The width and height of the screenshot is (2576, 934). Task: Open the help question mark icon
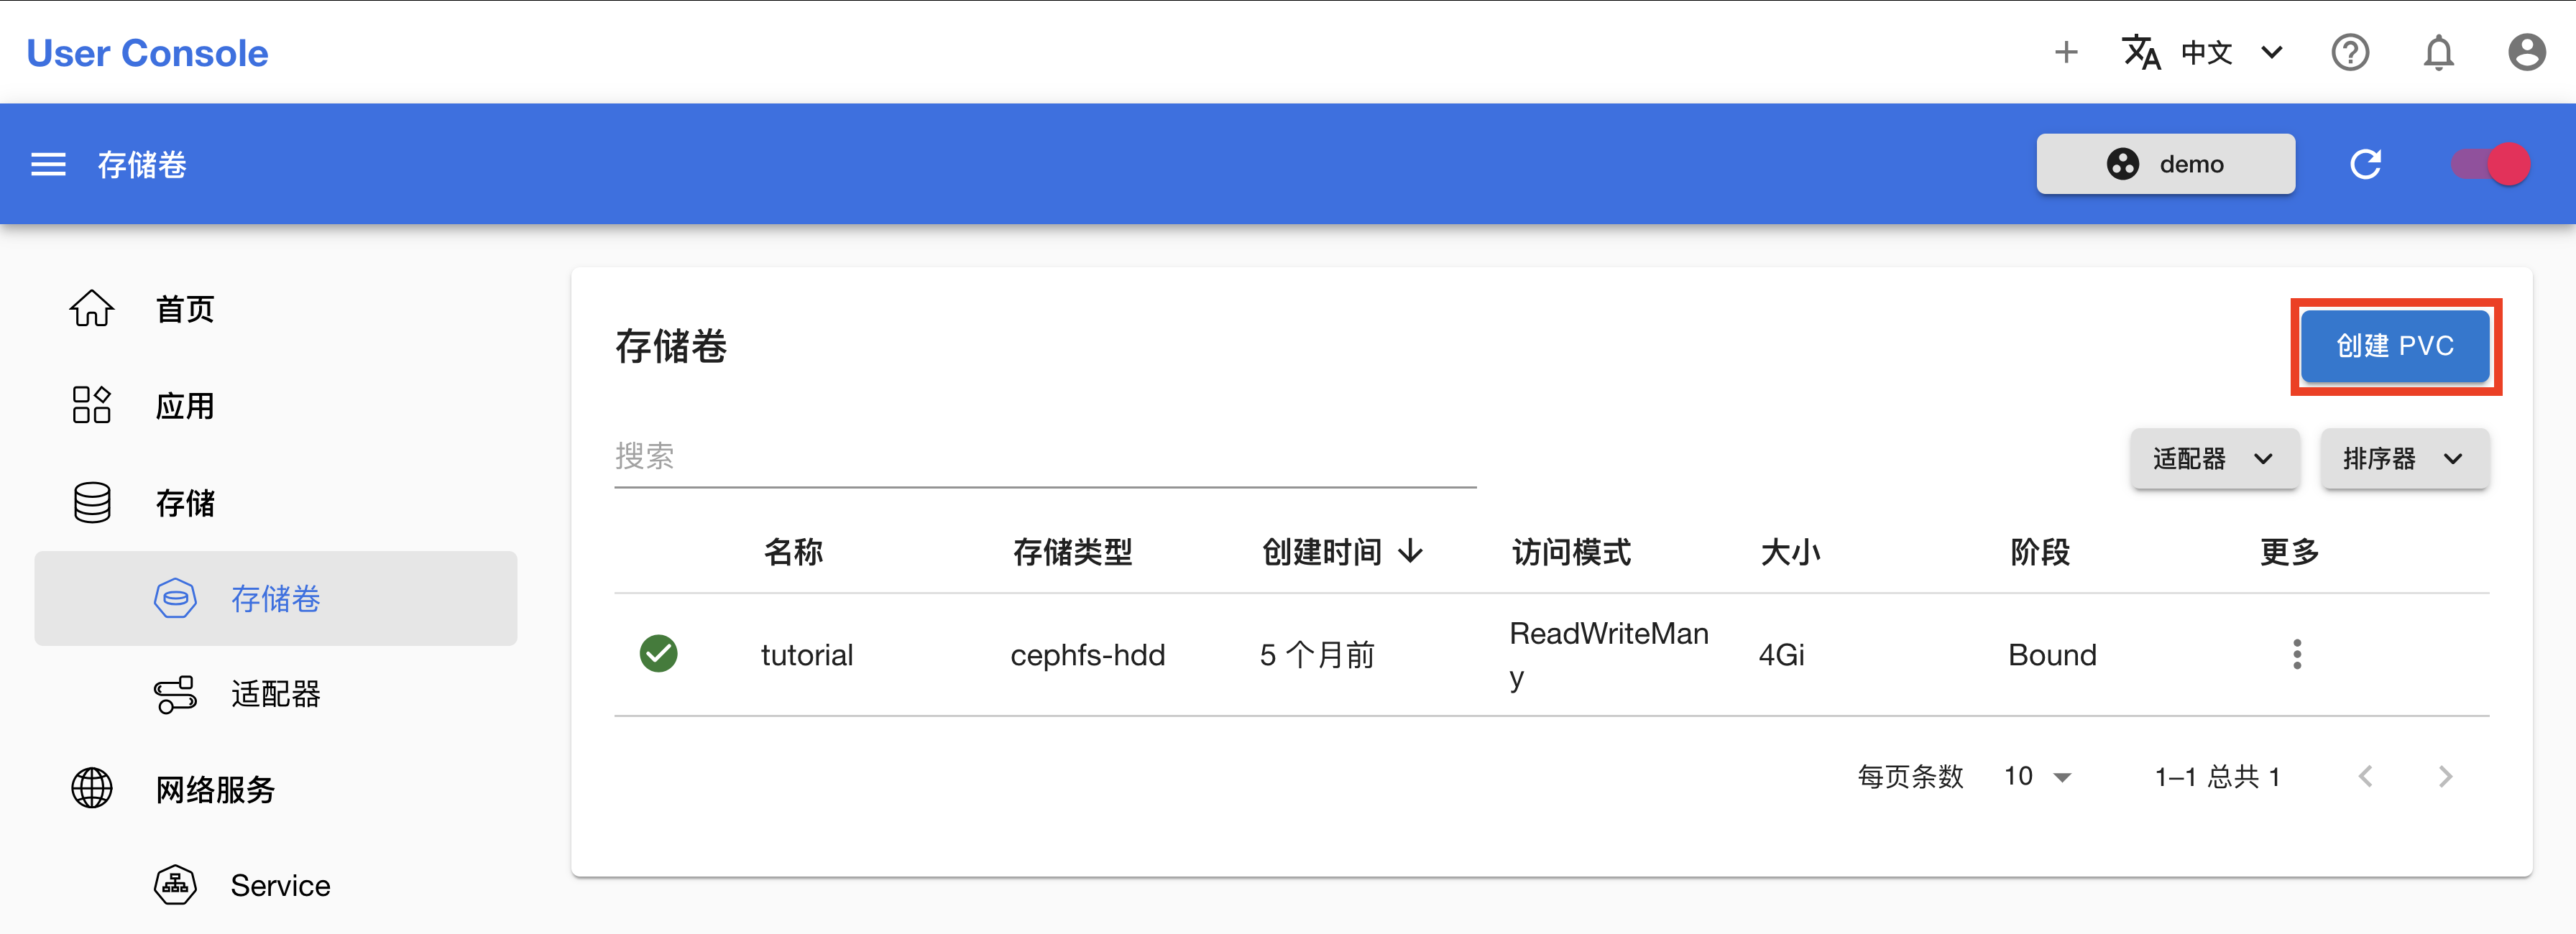coord(2350,52)
